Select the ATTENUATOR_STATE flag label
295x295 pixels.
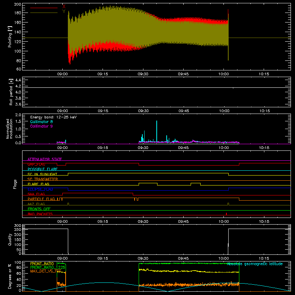(45, 159)
